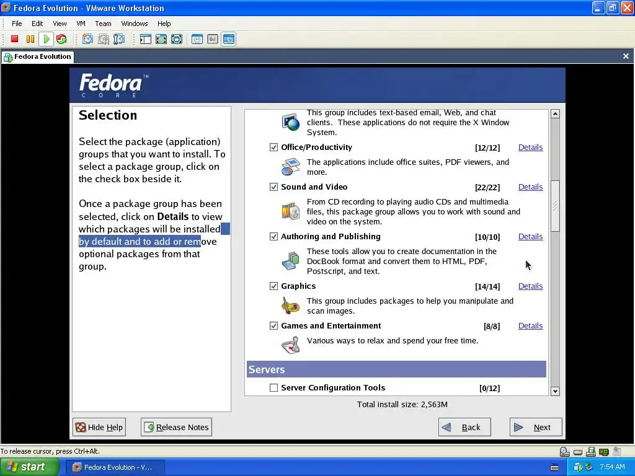Viewport: 635px width, 476px height.
Task: Click the Games chess piece icon
Action: coord(291,345)
